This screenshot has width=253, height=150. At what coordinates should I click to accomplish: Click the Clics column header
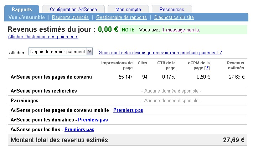pyautogui.click(x=143, y=63)
